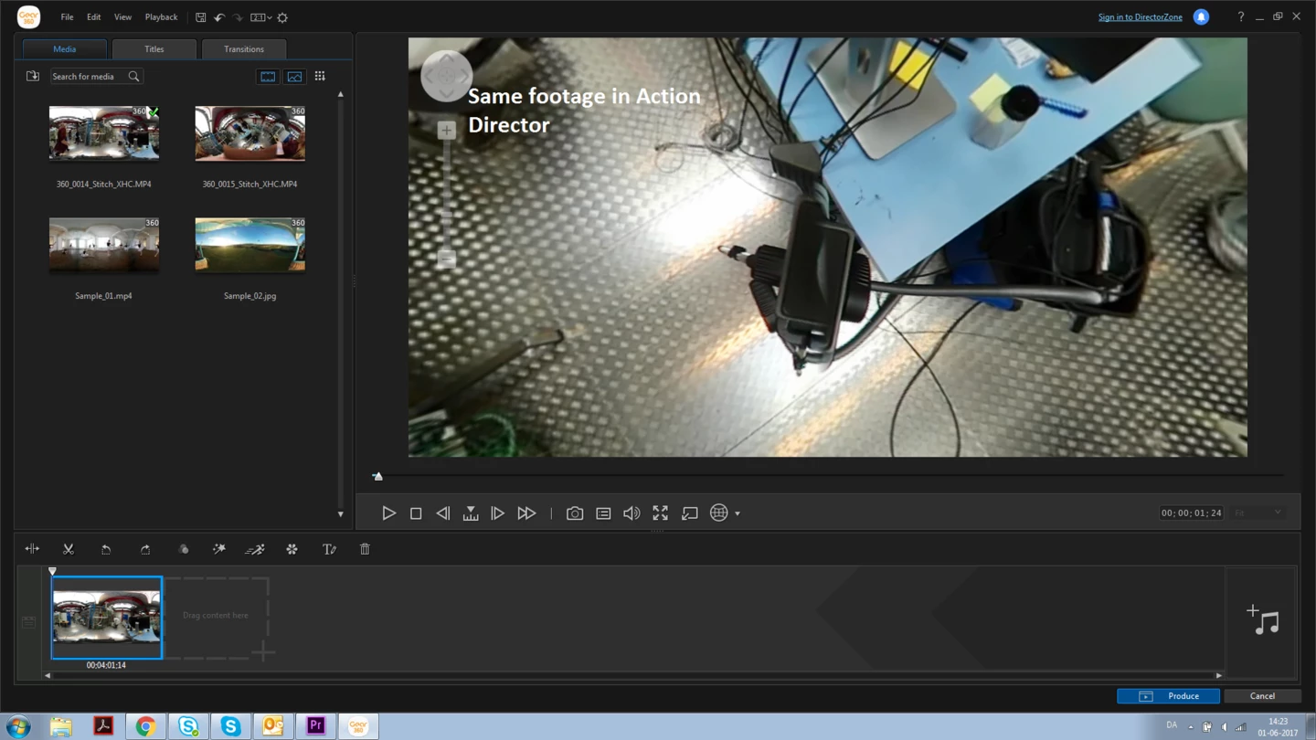
Task: Stop the preview playback
Action: tap(416, 513)
